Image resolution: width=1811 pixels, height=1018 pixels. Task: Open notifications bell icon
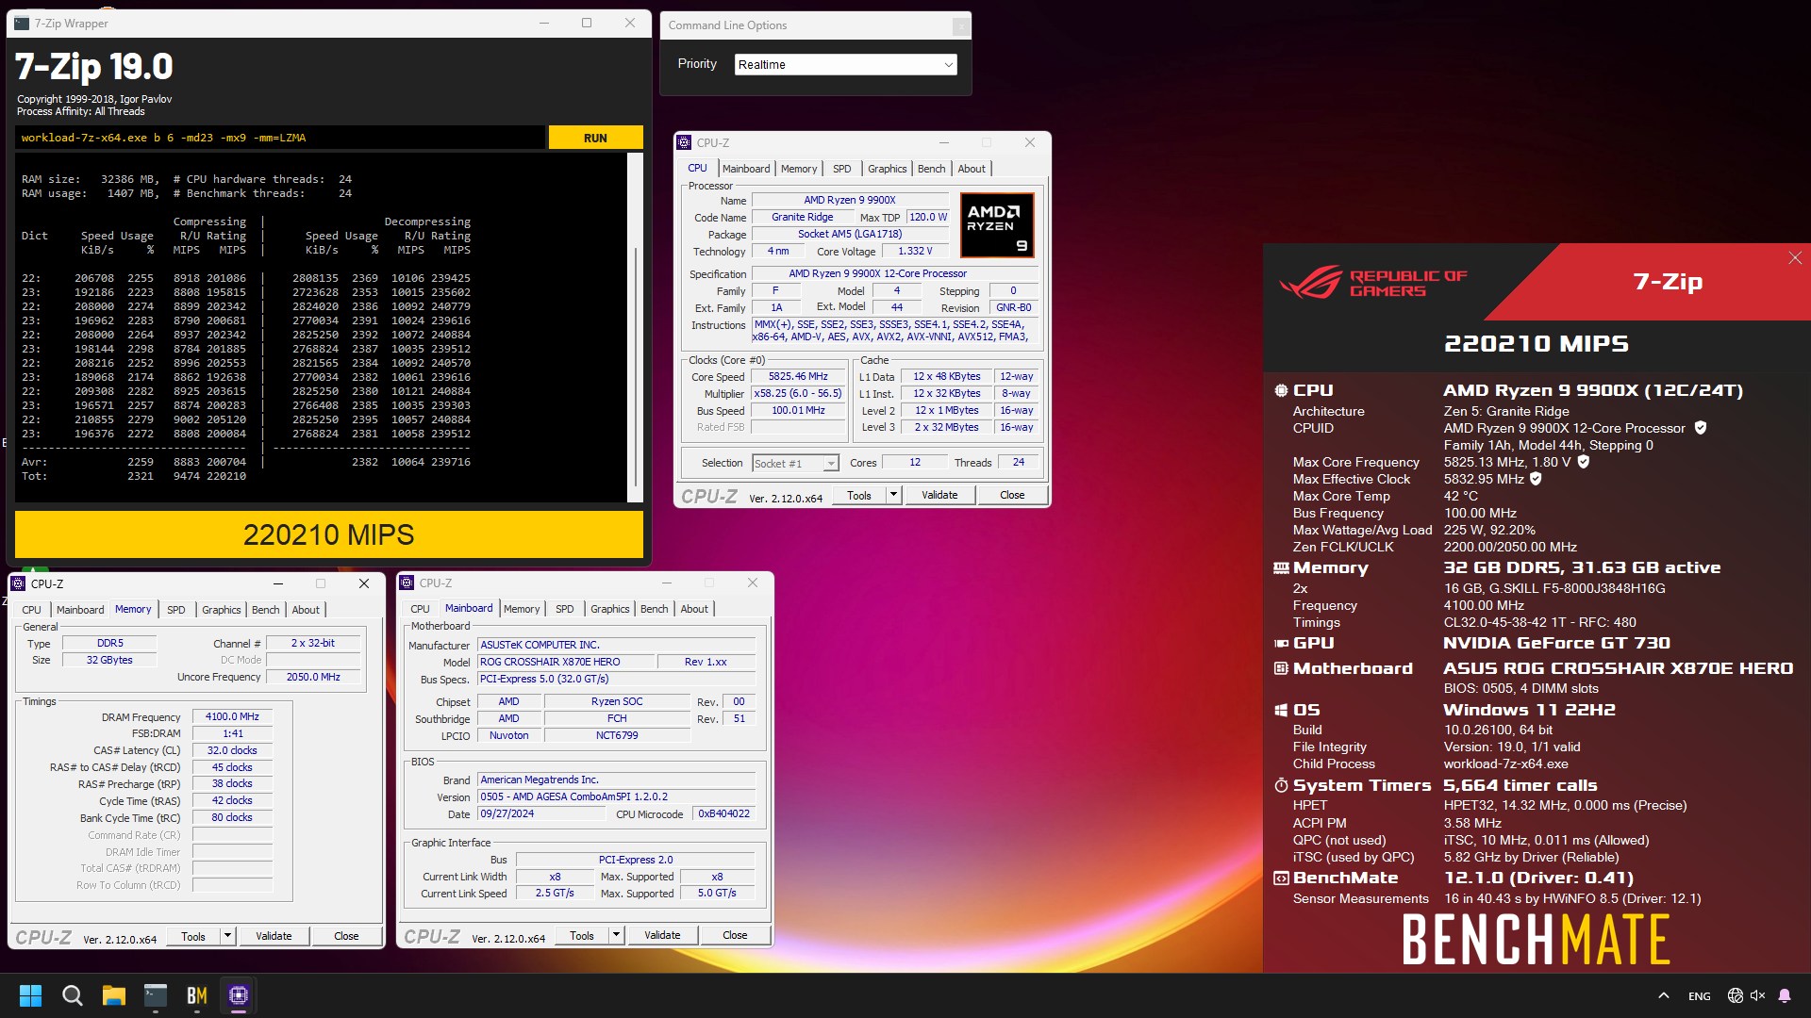(x=1785, y=995)
